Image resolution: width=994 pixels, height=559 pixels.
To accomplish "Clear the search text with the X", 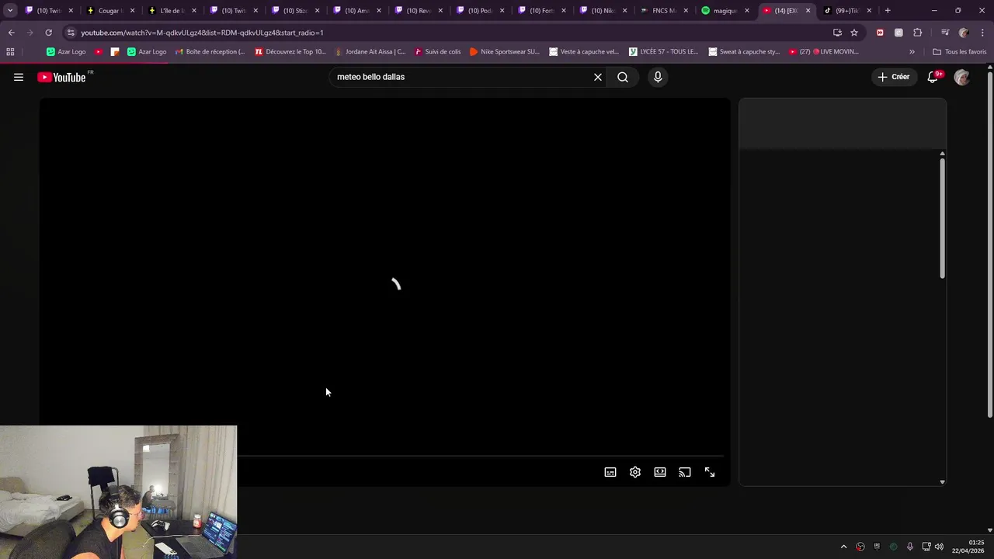I will tap(598, 77).
